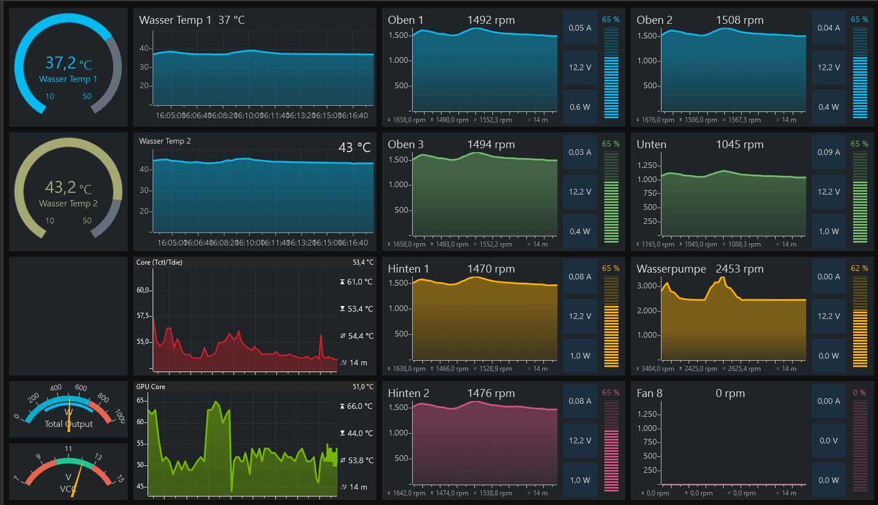Click the Hinten 2 pink power level bar
The image size is (878, 505).
(x=611, y=446)
